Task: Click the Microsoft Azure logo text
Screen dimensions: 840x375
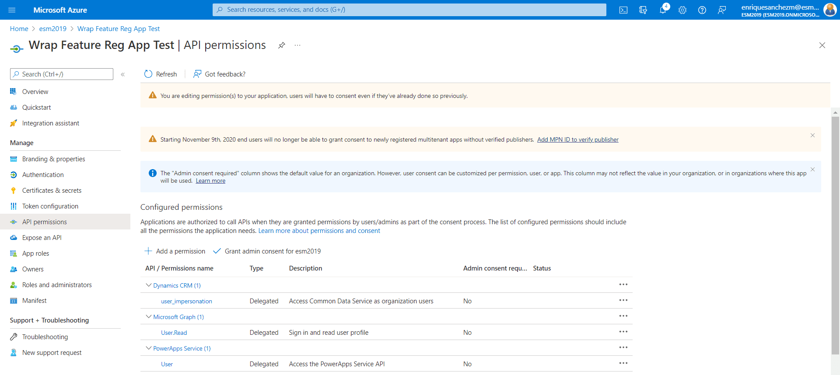Action: click(x=60, y=10)
